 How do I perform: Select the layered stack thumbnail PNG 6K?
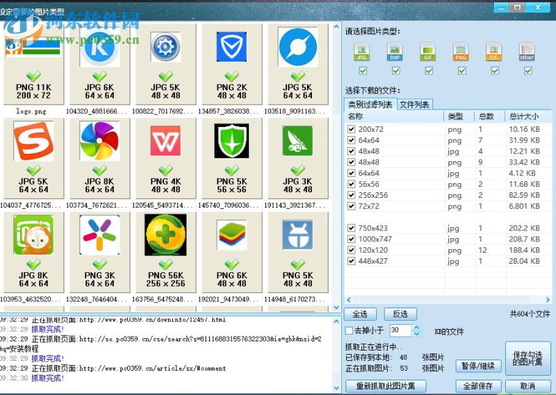232,252
